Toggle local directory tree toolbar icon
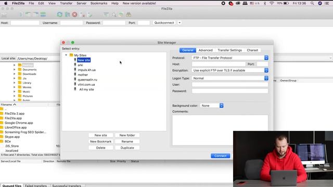333x187 pixels. 28,15
